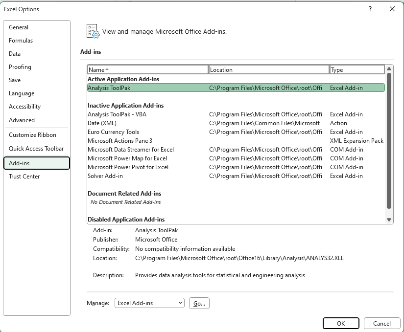Select the Euro Currency Tools add-in
Screen dimensions: 404x332
coord(147,132)
